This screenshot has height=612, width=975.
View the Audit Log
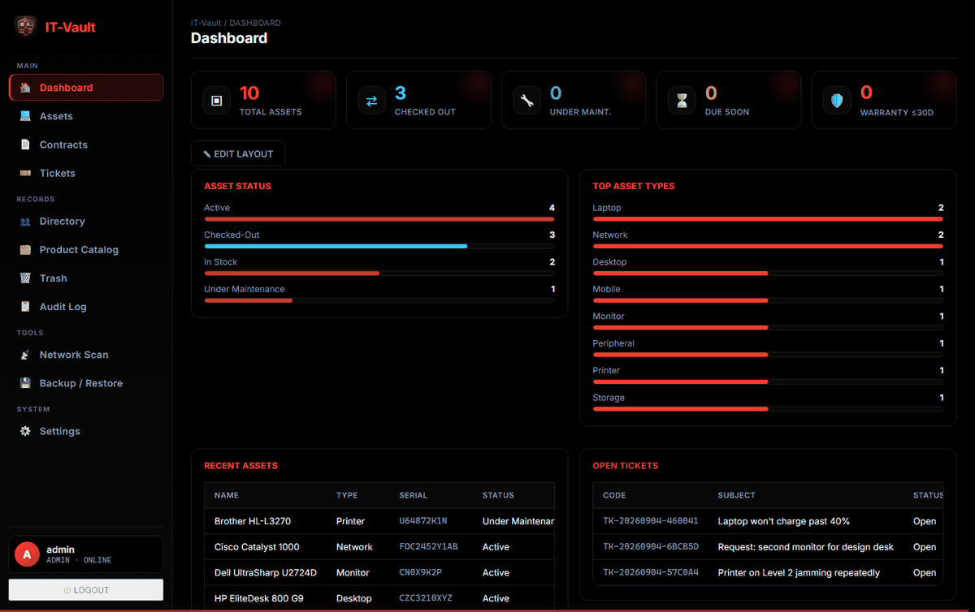86,307
